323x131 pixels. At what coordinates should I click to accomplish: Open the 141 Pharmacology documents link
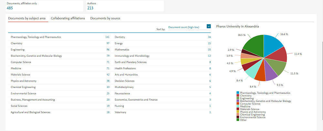(x=107, y=37)
